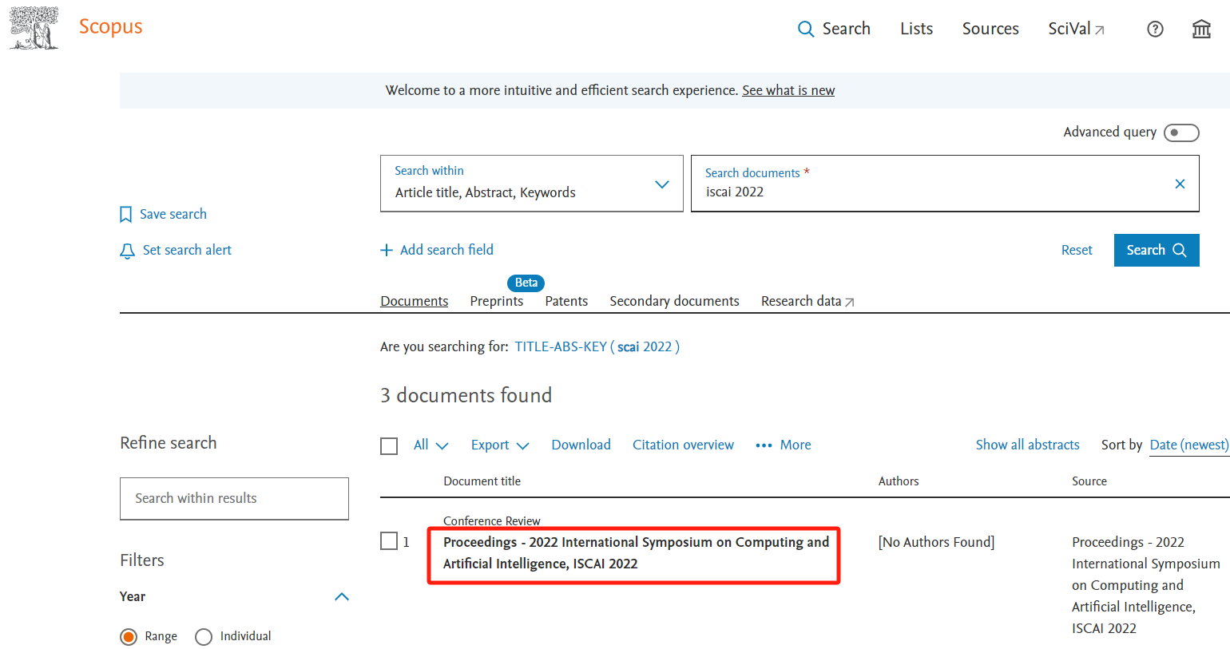Image resolution: width=1230 pixels, height=649 pixels.
Task: Open Research data external tab
Action: 807,301
